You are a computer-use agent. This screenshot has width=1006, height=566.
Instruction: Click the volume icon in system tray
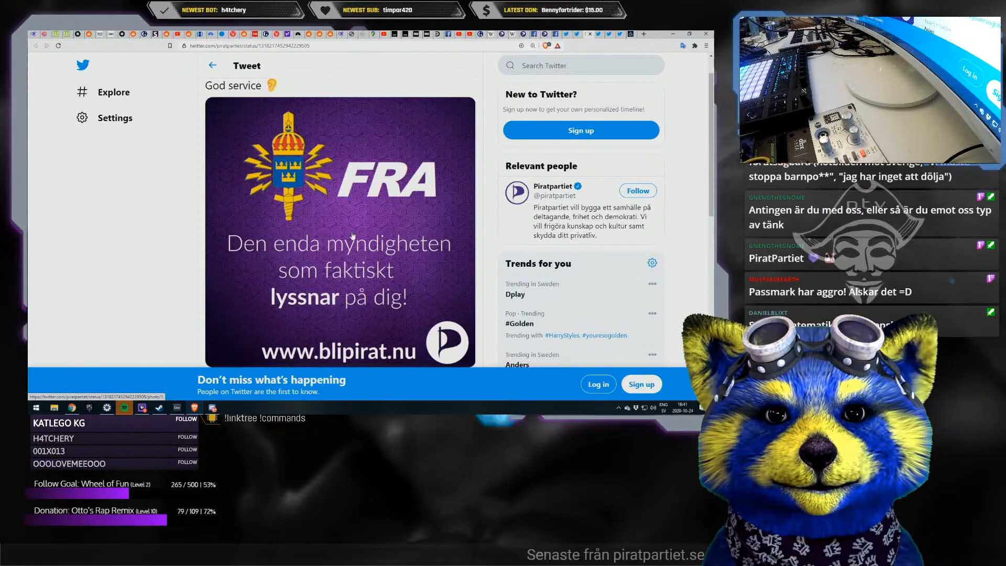pos(653,408)
